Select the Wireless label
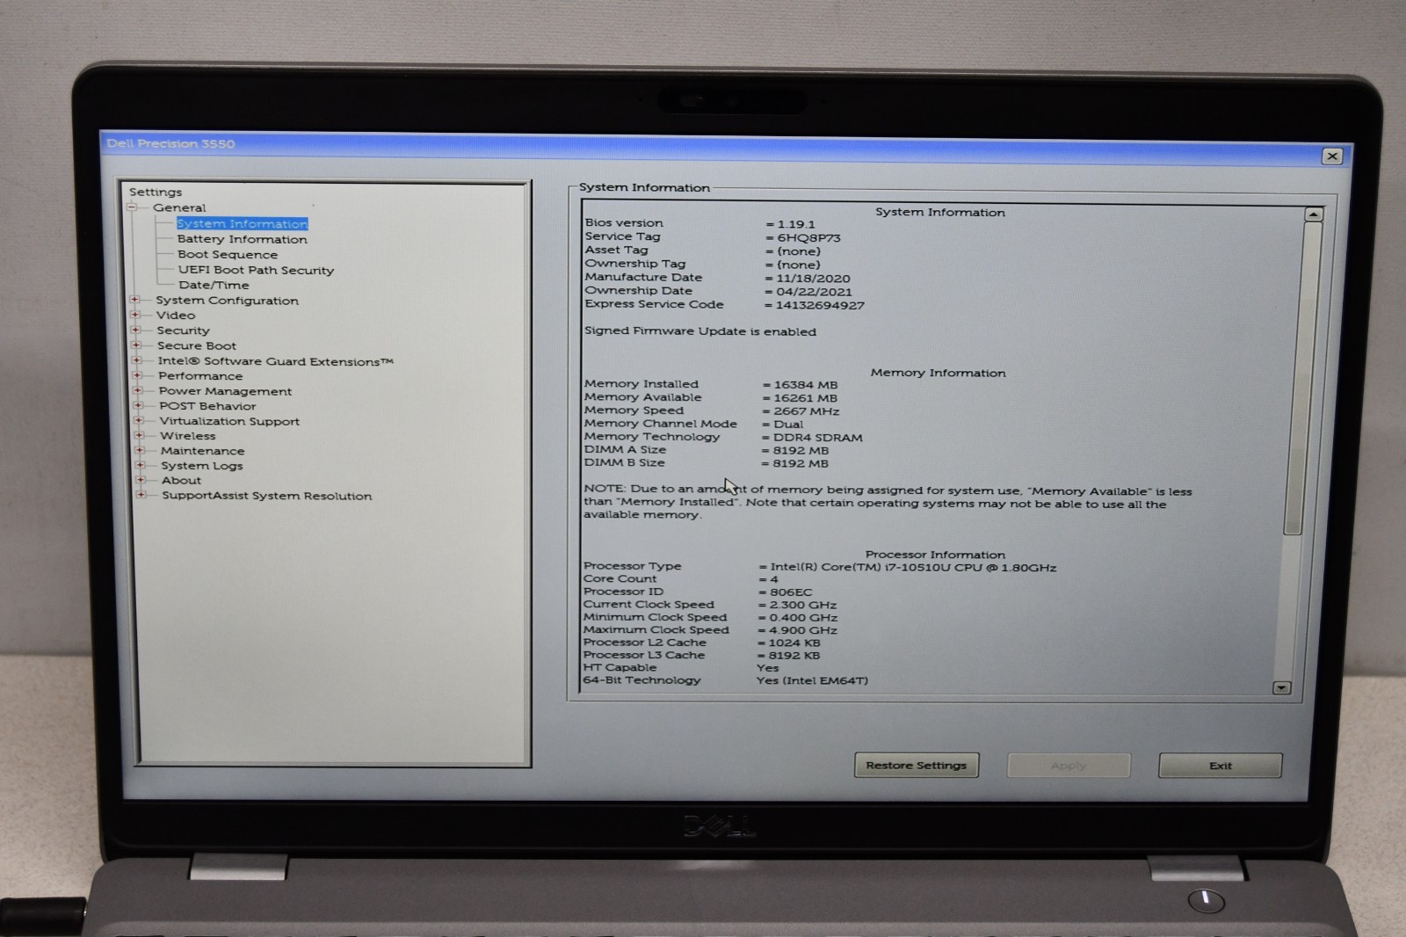This screenshot has height=937, width=1406. coord(188,436)
